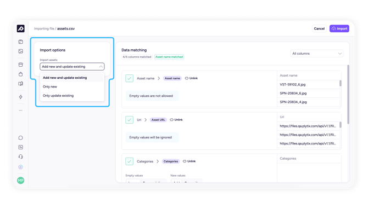368x209 pixels.
Task: Open the shopping bag sidebar icon
Action: (x=21, y=74)
